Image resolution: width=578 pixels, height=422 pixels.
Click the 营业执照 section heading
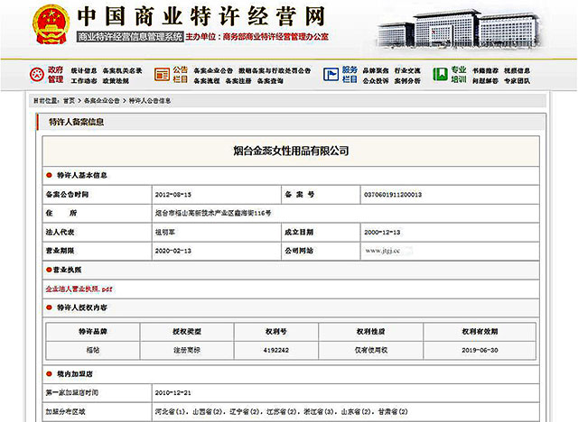point(67,270)
